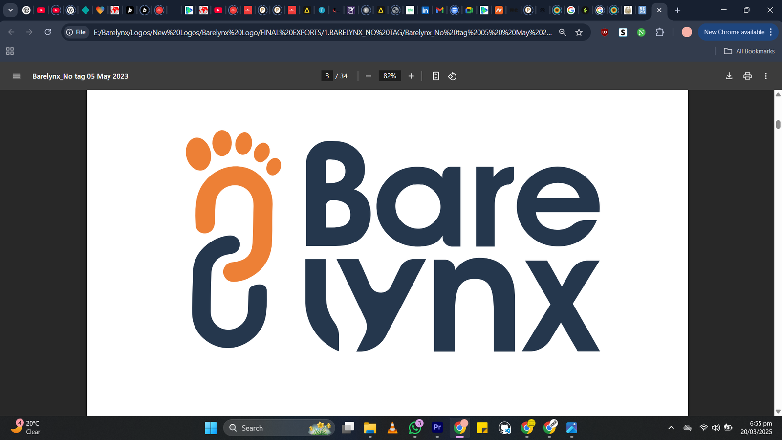Viewport: 782px width, 440px height.
Task: Go forward to next page
Action: click(x=29, y=32)
